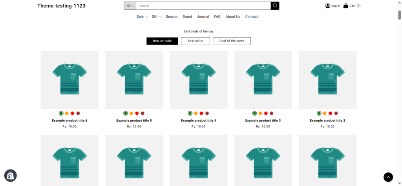Select the New Arrivals tab
Image resolution: width=402 pixels, height=186 pixels.
click(x=162, y=41)
